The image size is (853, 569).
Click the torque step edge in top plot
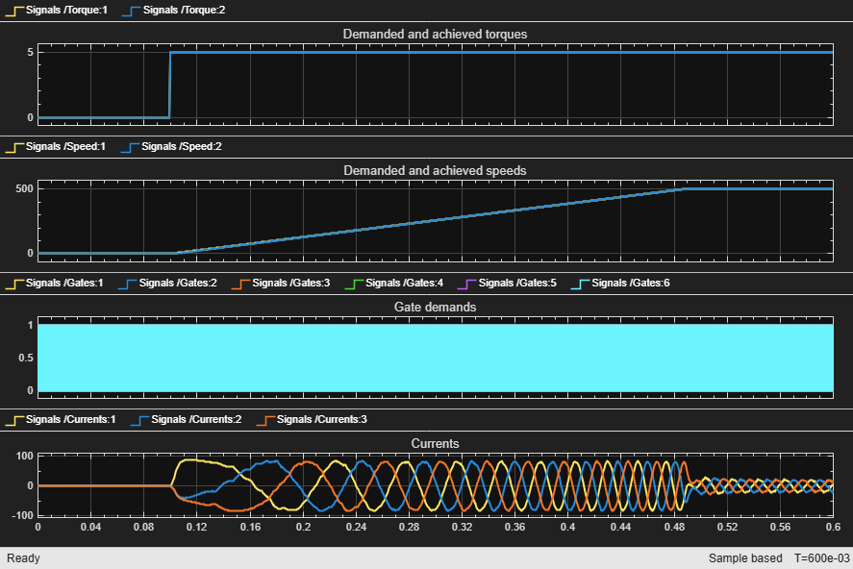(169, 85)
